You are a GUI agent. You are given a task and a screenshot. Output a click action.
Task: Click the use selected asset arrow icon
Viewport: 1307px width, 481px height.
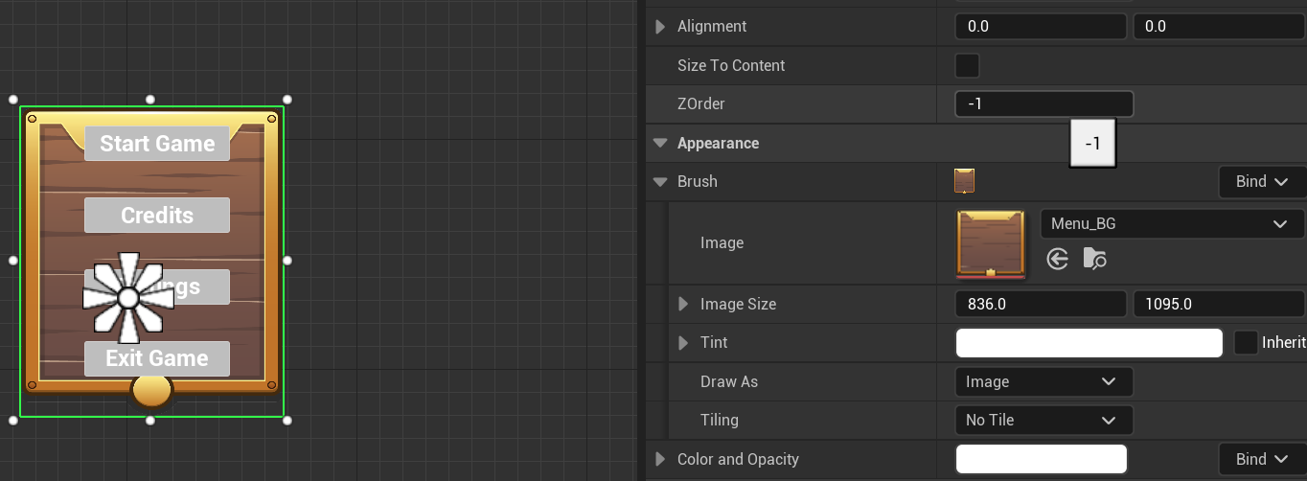(x=1058, y=259)
